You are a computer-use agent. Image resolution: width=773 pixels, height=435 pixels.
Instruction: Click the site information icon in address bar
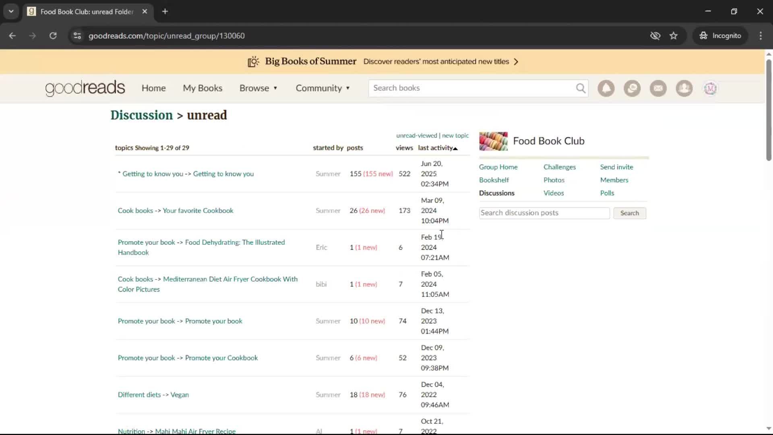pyautogui.click(x=77, y=36)
